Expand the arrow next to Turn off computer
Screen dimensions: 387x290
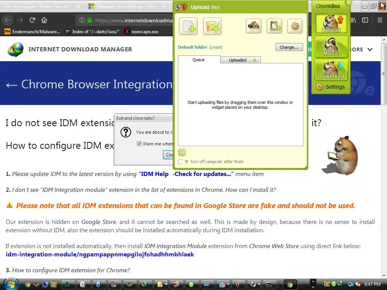click(187, 162)
